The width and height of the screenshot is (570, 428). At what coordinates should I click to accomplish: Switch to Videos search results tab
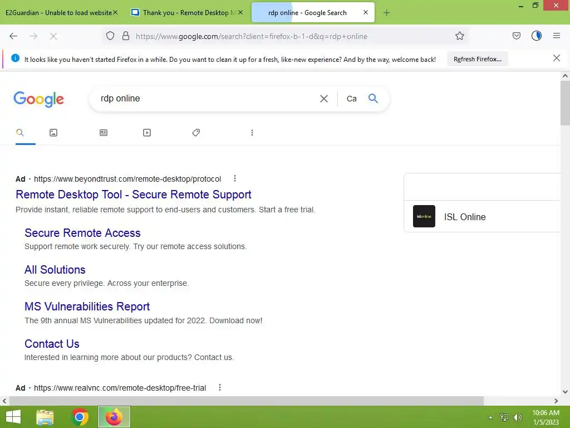[147, 133]
